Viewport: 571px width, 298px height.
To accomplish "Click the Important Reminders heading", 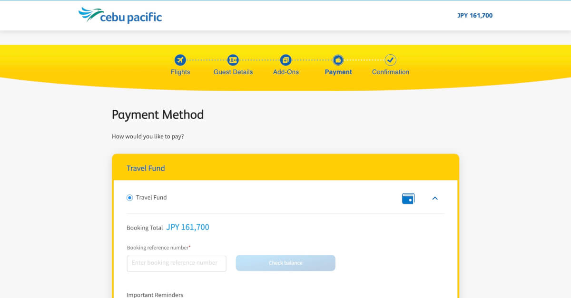I will pyautogui.click(x=155, y=295).
